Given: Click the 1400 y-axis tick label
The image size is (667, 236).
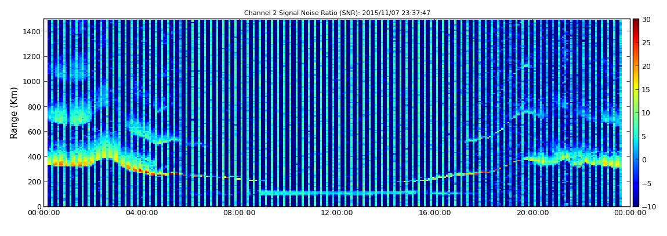Looking at the screenshot, I should [x=31, y=31].
